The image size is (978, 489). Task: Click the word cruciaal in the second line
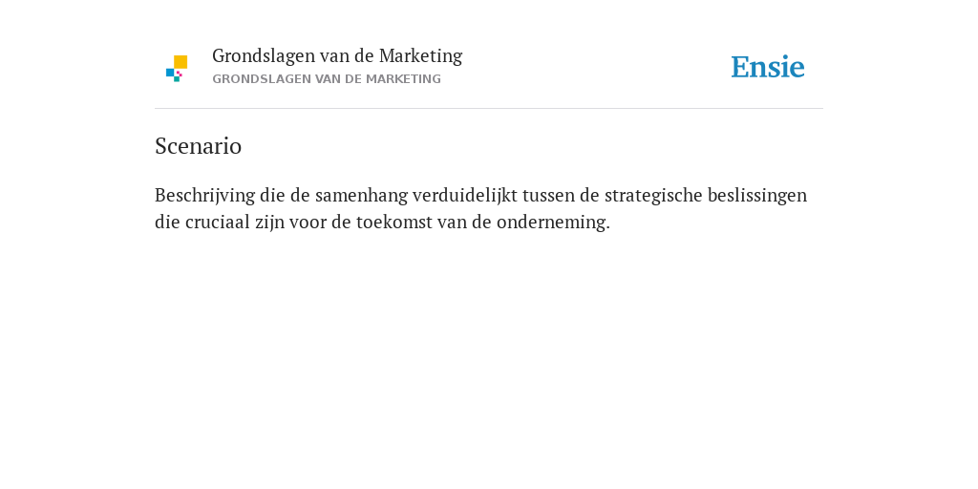pos(218,222)
